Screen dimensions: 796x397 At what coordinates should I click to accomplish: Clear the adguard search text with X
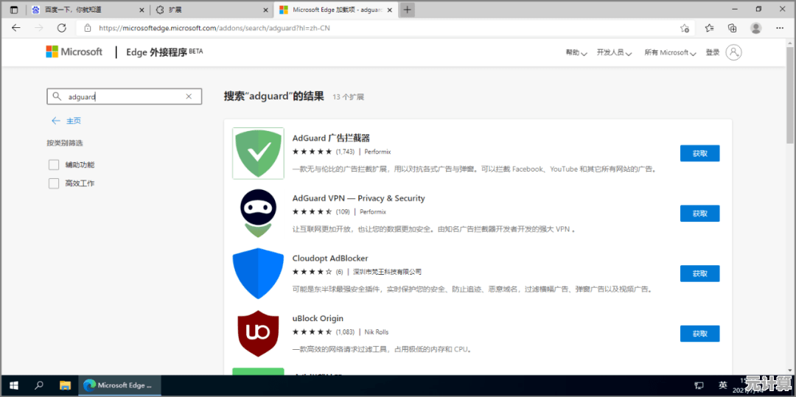[x=189, y=96]
